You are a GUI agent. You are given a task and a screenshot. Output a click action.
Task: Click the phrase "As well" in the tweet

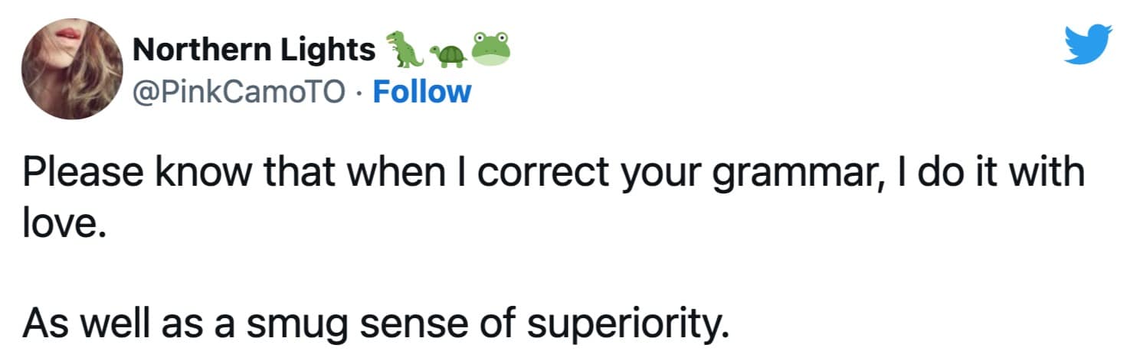coord(80,327)
